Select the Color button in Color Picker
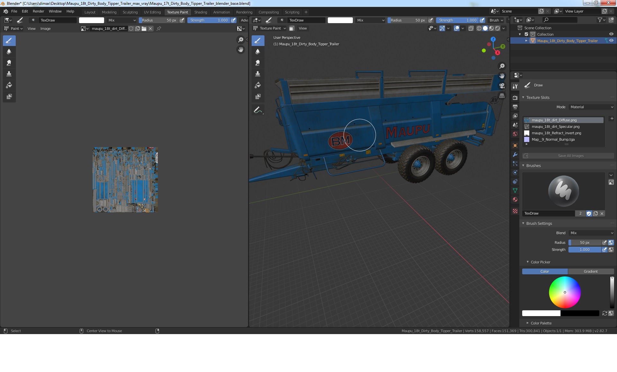The image size is (617, 372). pos(545,272)
